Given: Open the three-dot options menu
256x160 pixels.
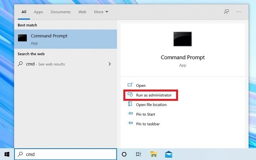Looking at the screenshot, I should click(x=239, y=12).
